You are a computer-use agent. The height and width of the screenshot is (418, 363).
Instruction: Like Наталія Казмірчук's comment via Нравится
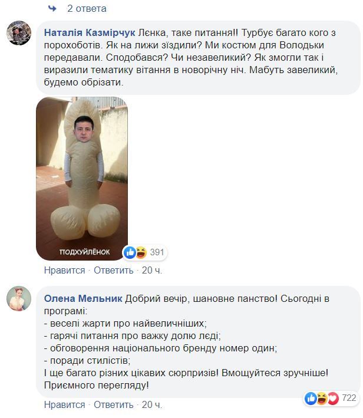pos(64,270)
